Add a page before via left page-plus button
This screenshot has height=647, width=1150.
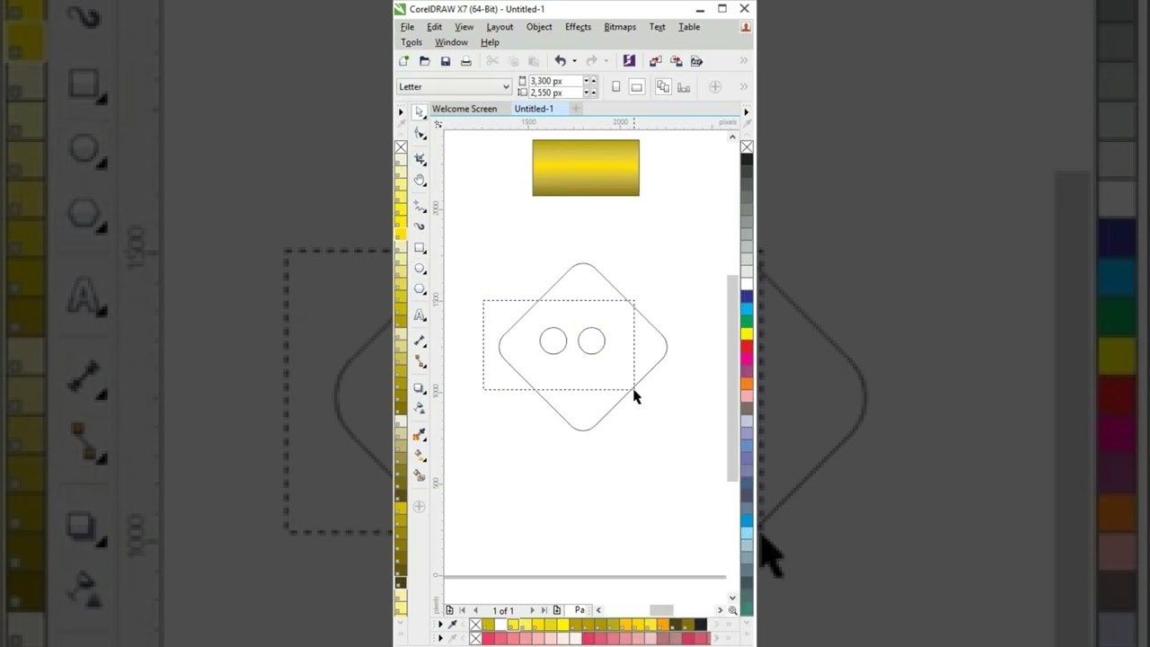point(449,610)
